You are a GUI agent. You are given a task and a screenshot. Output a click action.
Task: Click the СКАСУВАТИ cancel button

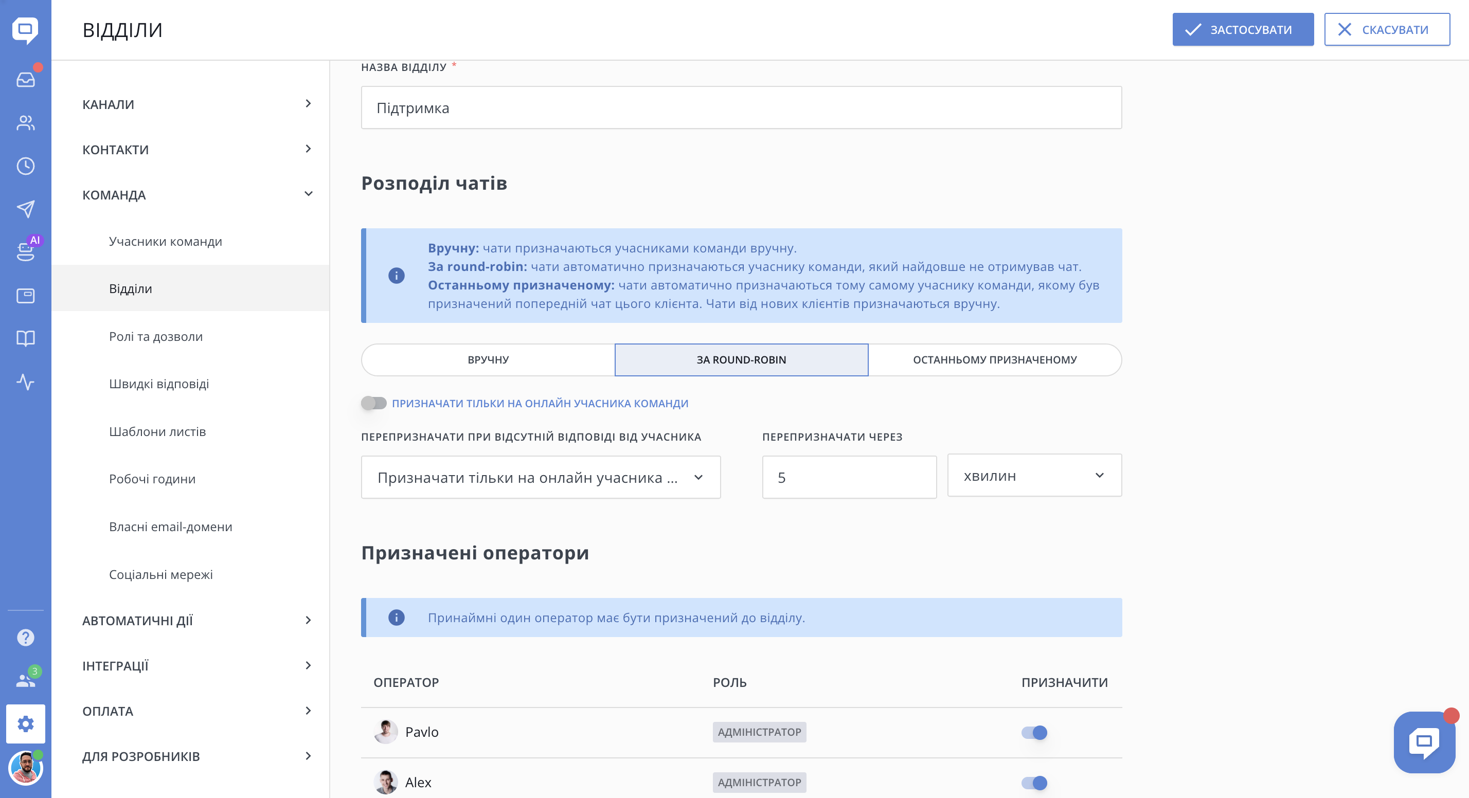(x=1386, y=30)
